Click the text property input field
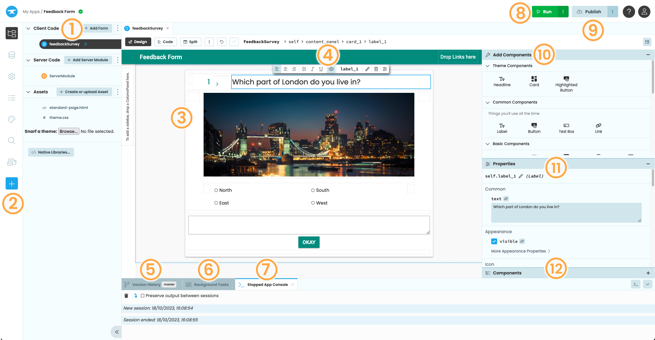 (x=566, y=212)
